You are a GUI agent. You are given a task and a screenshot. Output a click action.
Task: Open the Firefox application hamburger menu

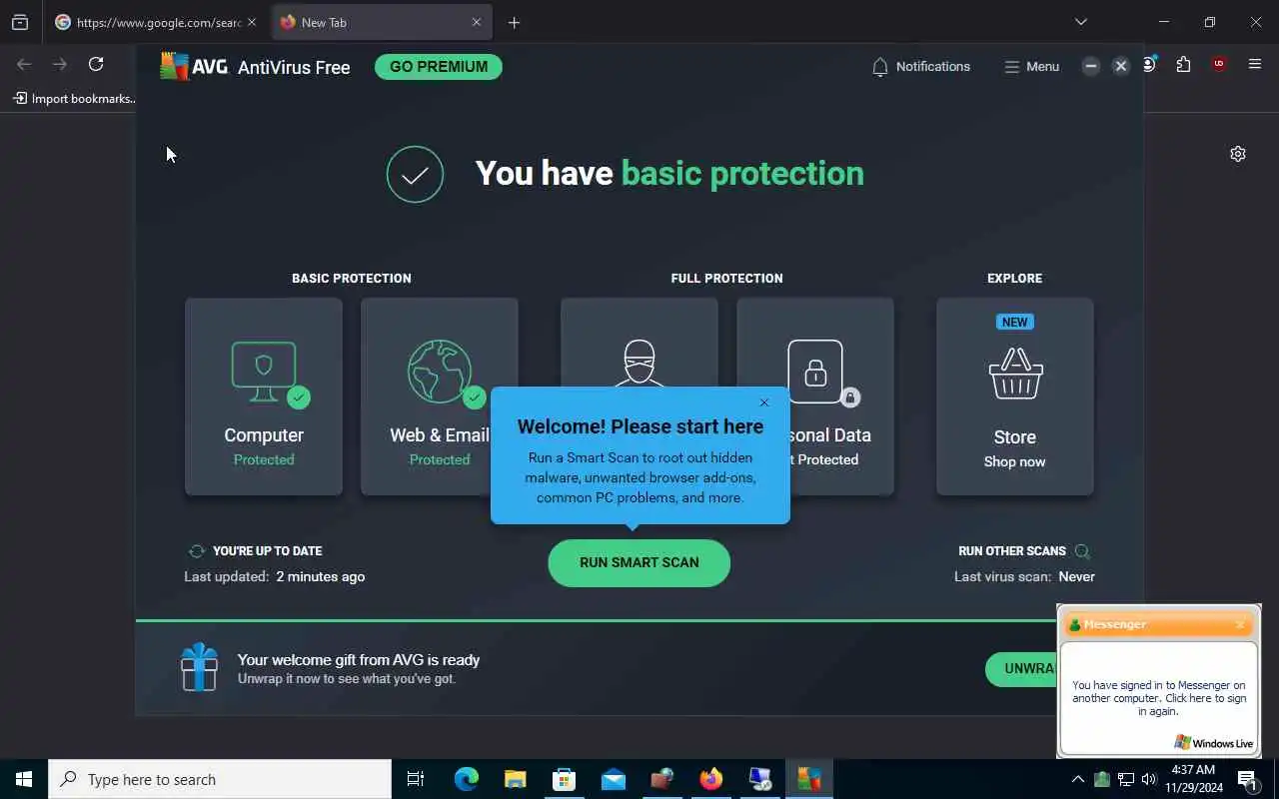[x=1255, y=64]
